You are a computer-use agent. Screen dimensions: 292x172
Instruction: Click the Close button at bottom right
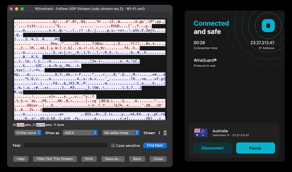[x=158, y=159]
